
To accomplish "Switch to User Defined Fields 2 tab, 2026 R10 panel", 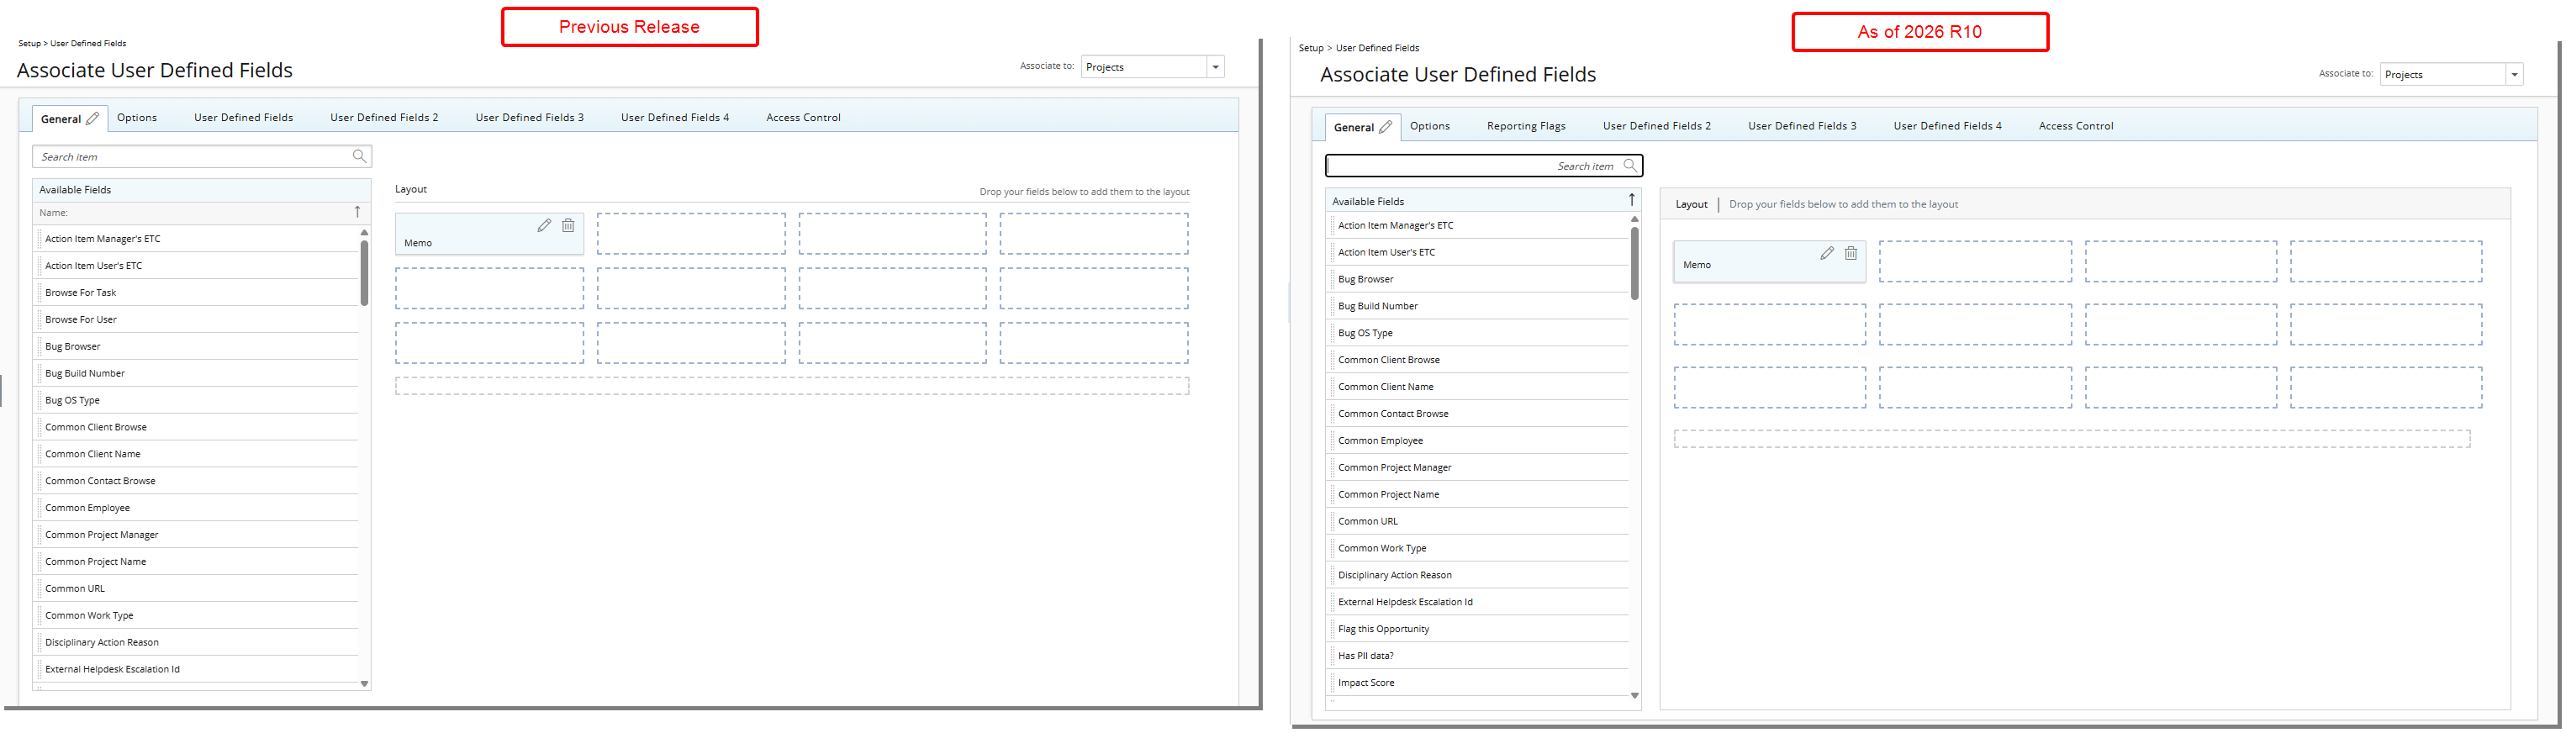I will coord(1656,125).
